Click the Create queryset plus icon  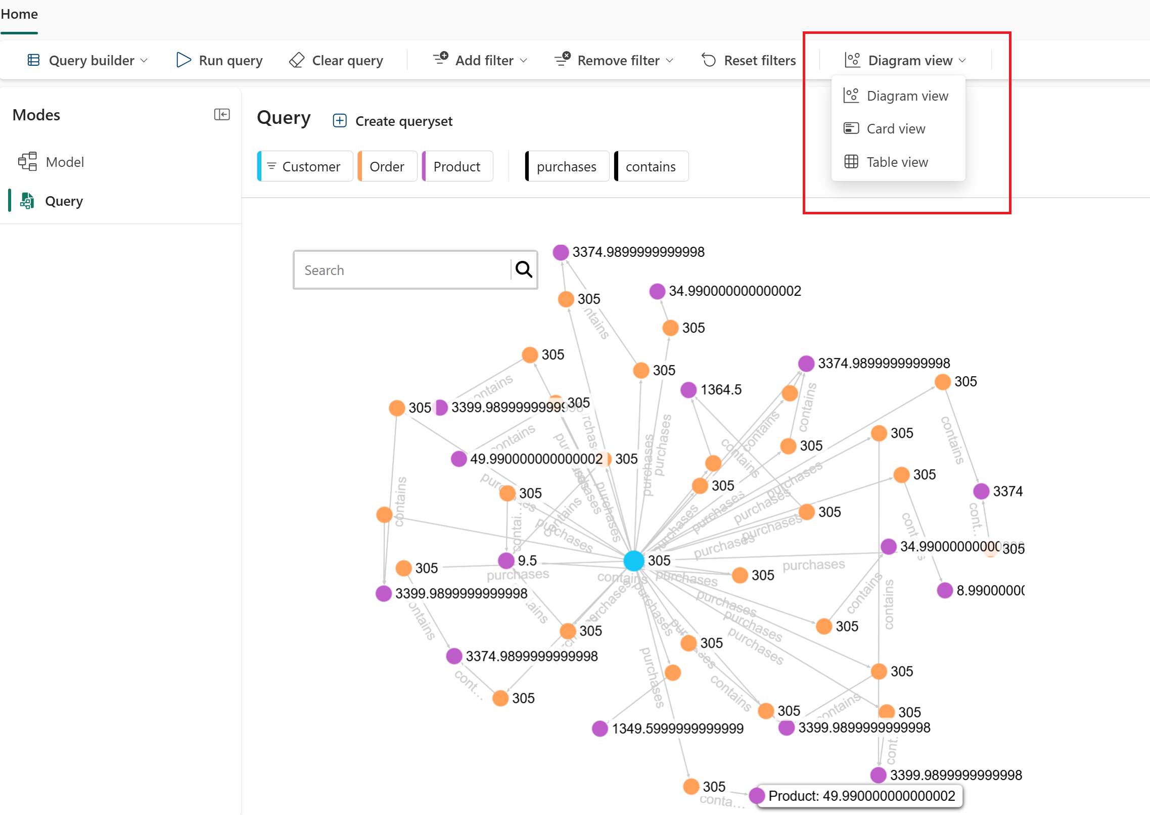[340, 121]
